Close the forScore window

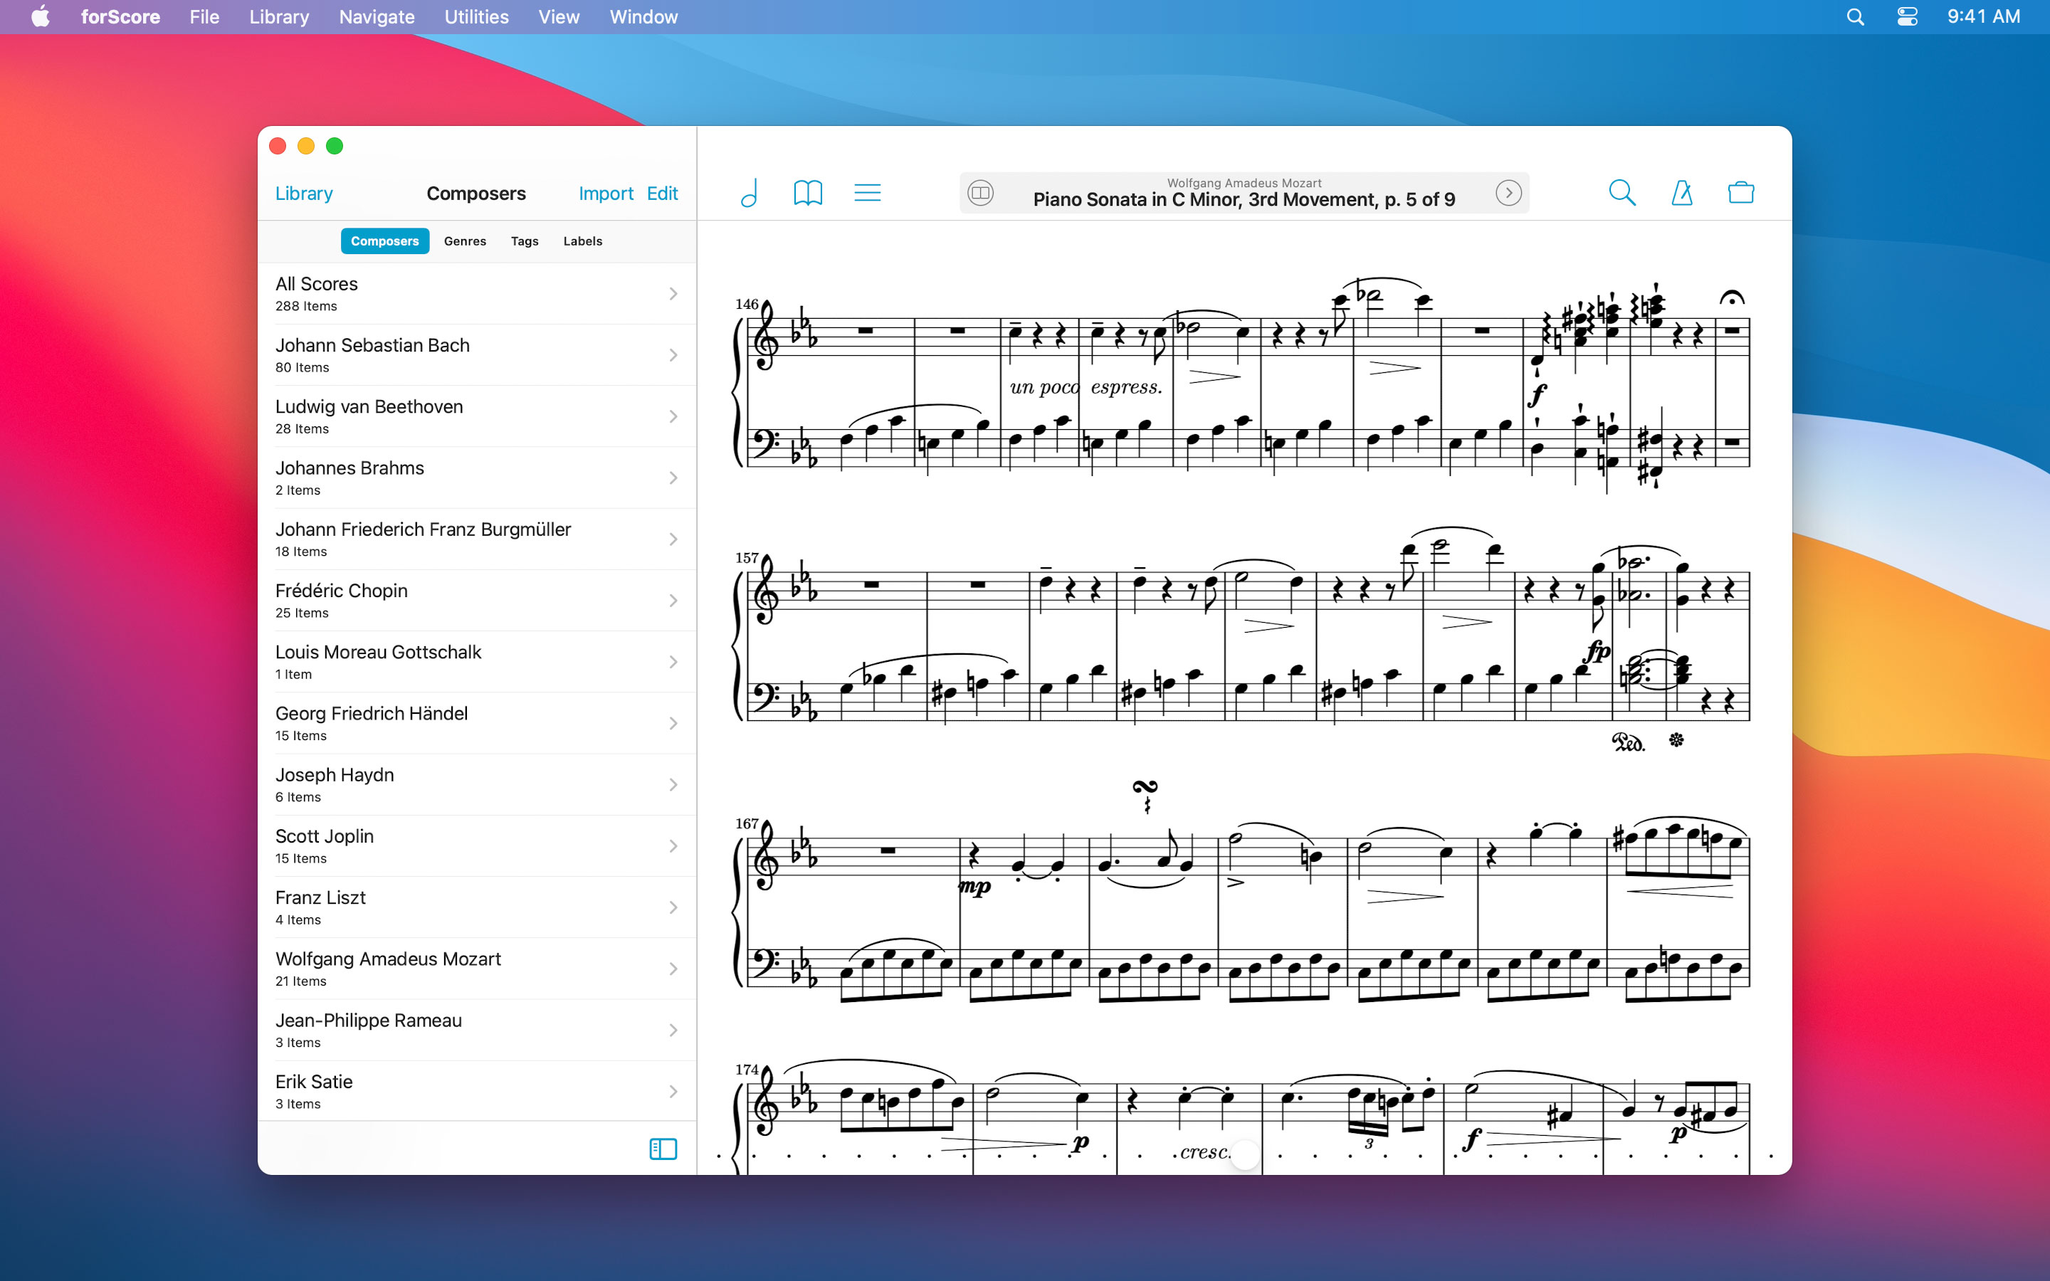click(x=277, y=146)
